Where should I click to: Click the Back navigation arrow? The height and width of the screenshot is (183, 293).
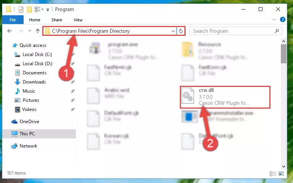click(10, 31)
